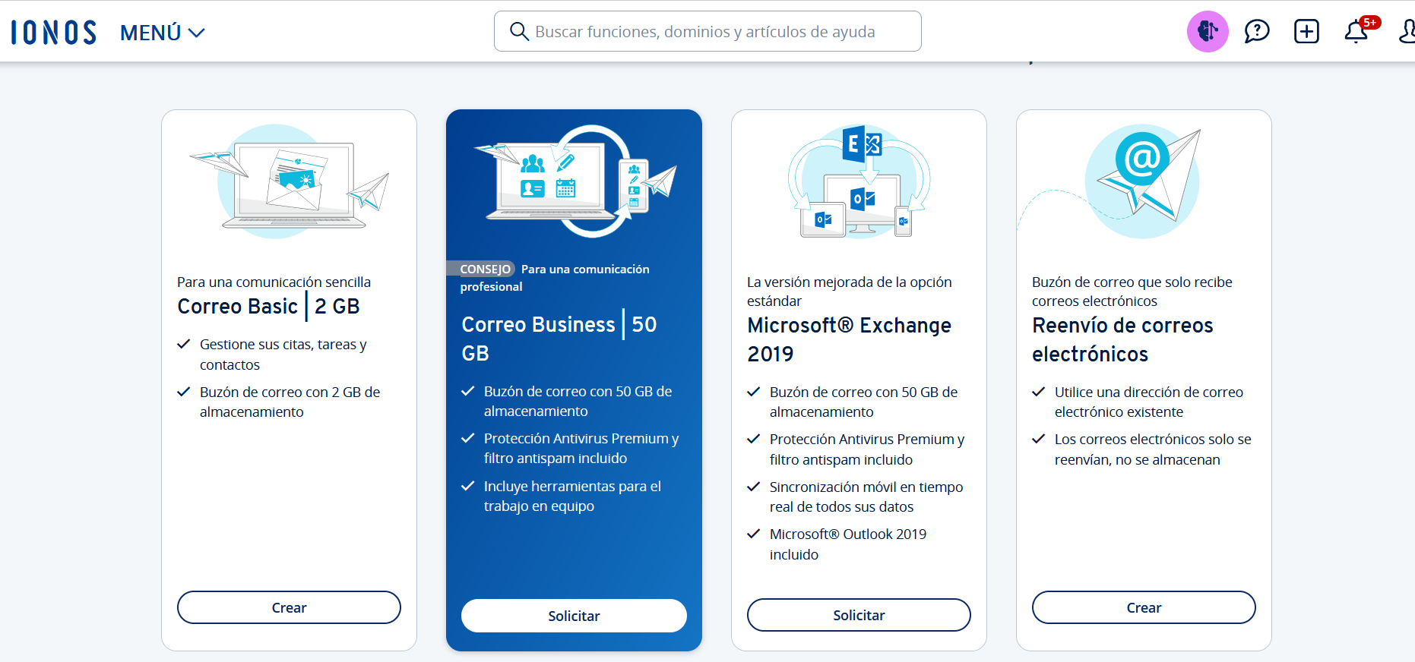This screenshot has height=662, width=1415.
Task: Click the Reenvío de correos electrónicos title
Action: (x=1122, y=339)
